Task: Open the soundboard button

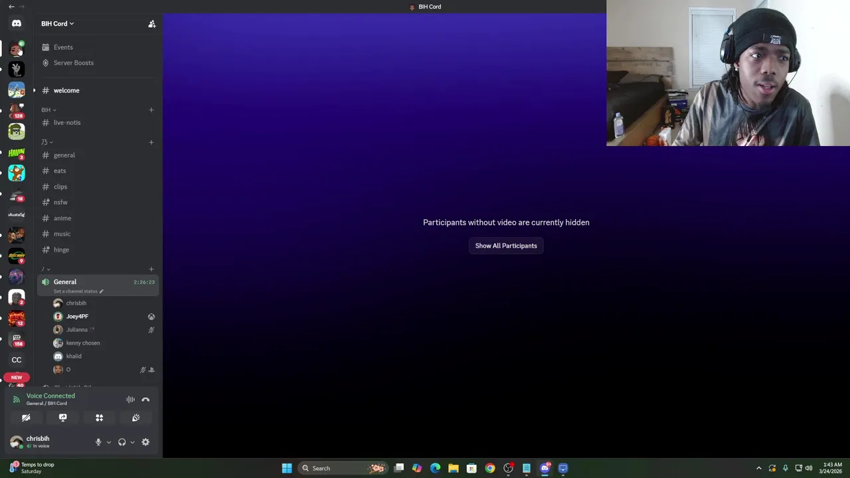Action: (x=136, y=418)
